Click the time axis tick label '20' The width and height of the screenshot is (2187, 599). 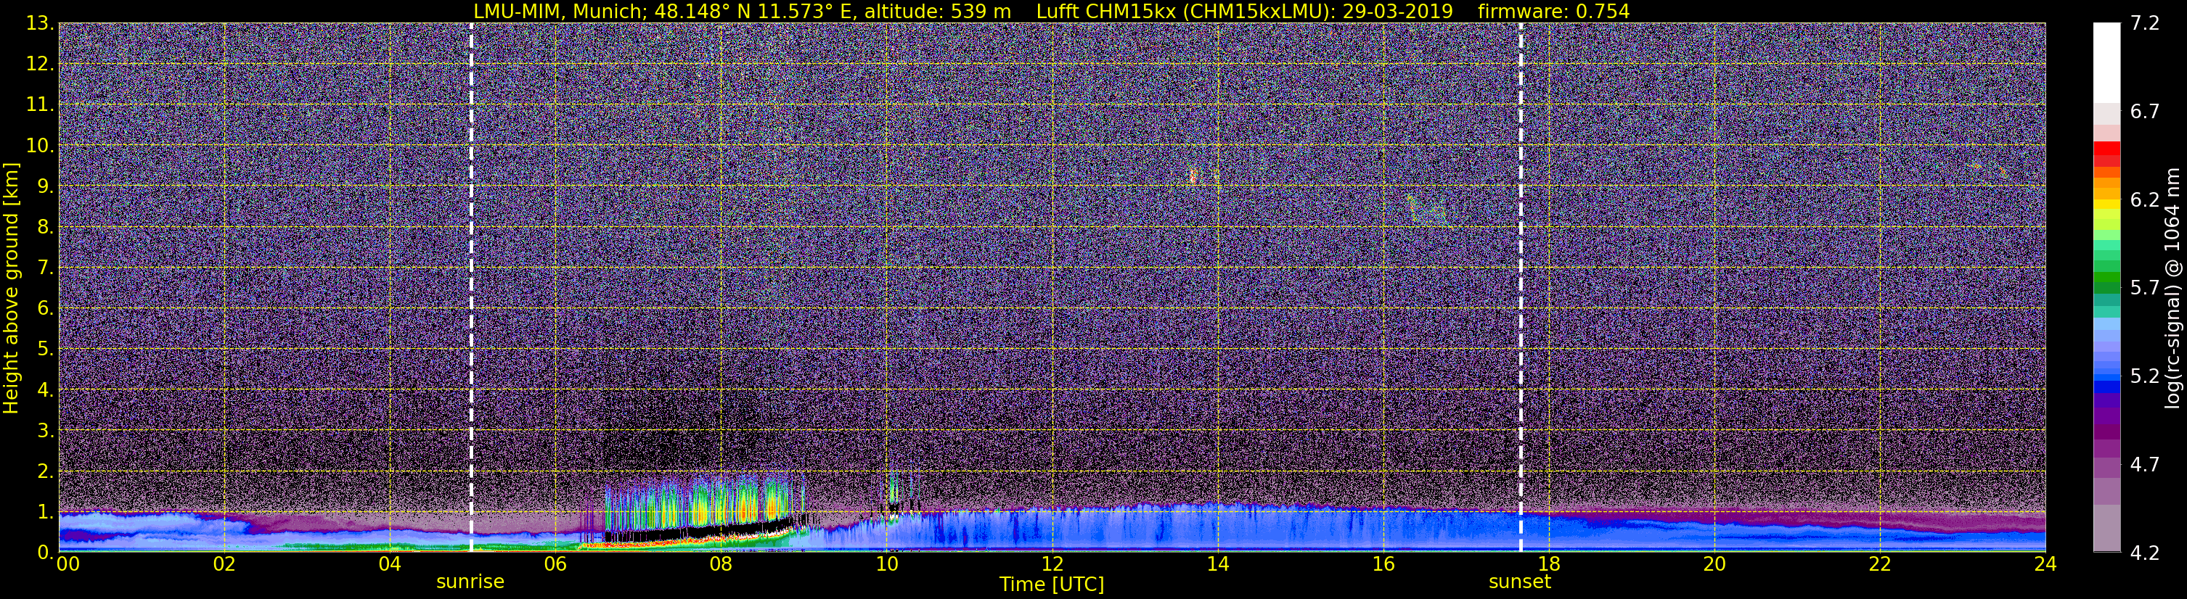point(1714,565)
